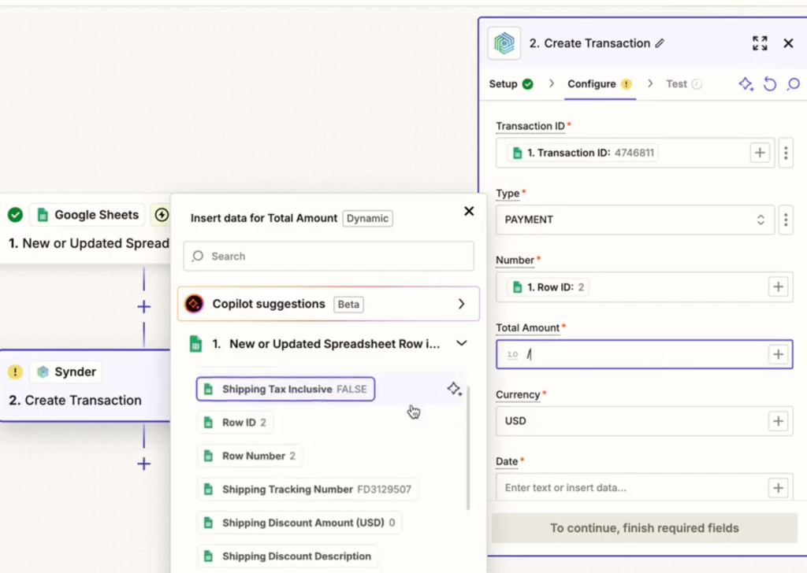Insert Row ID 2 into Total Amount

pyautogui.click(x=235, y=422)
